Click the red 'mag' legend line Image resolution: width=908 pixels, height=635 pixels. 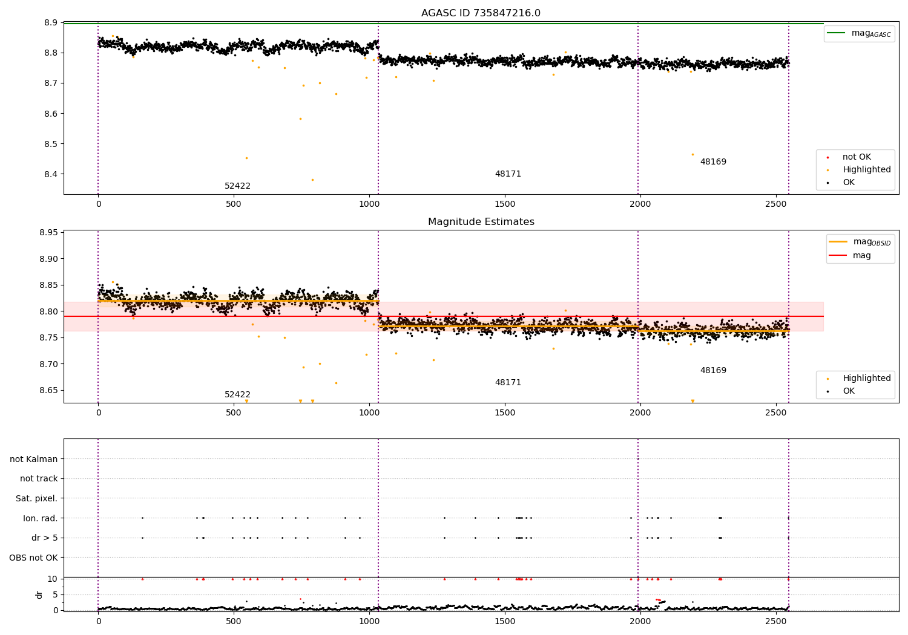(x=838, y=255)
